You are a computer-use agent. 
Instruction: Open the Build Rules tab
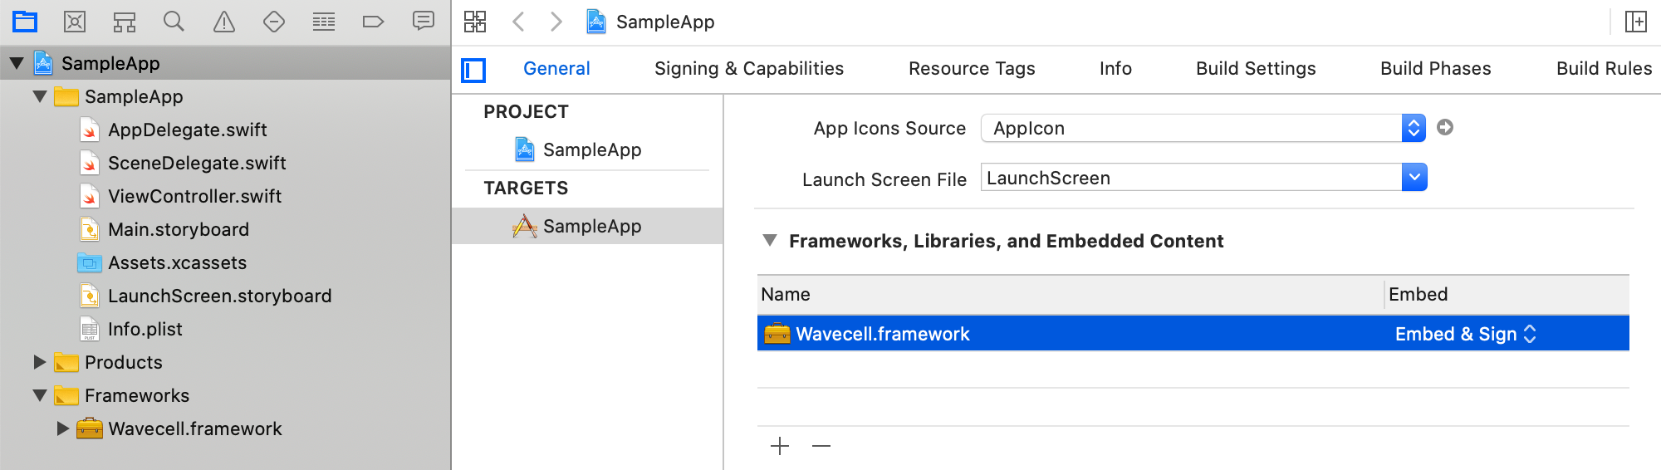[x=1604, y=68]
